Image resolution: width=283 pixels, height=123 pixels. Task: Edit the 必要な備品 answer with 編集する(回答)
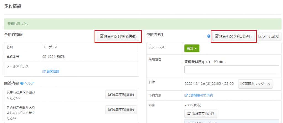click(x=121, y=95)
